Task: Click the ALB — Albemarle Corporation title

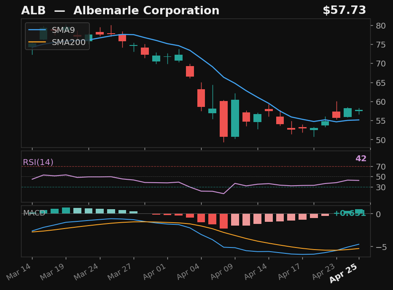Action: (x=120, y=11)
